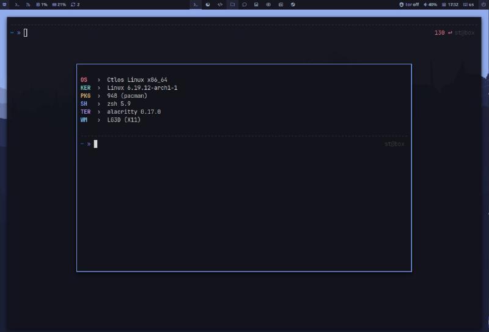Switch to the terminal workspace

coord(196,4)
